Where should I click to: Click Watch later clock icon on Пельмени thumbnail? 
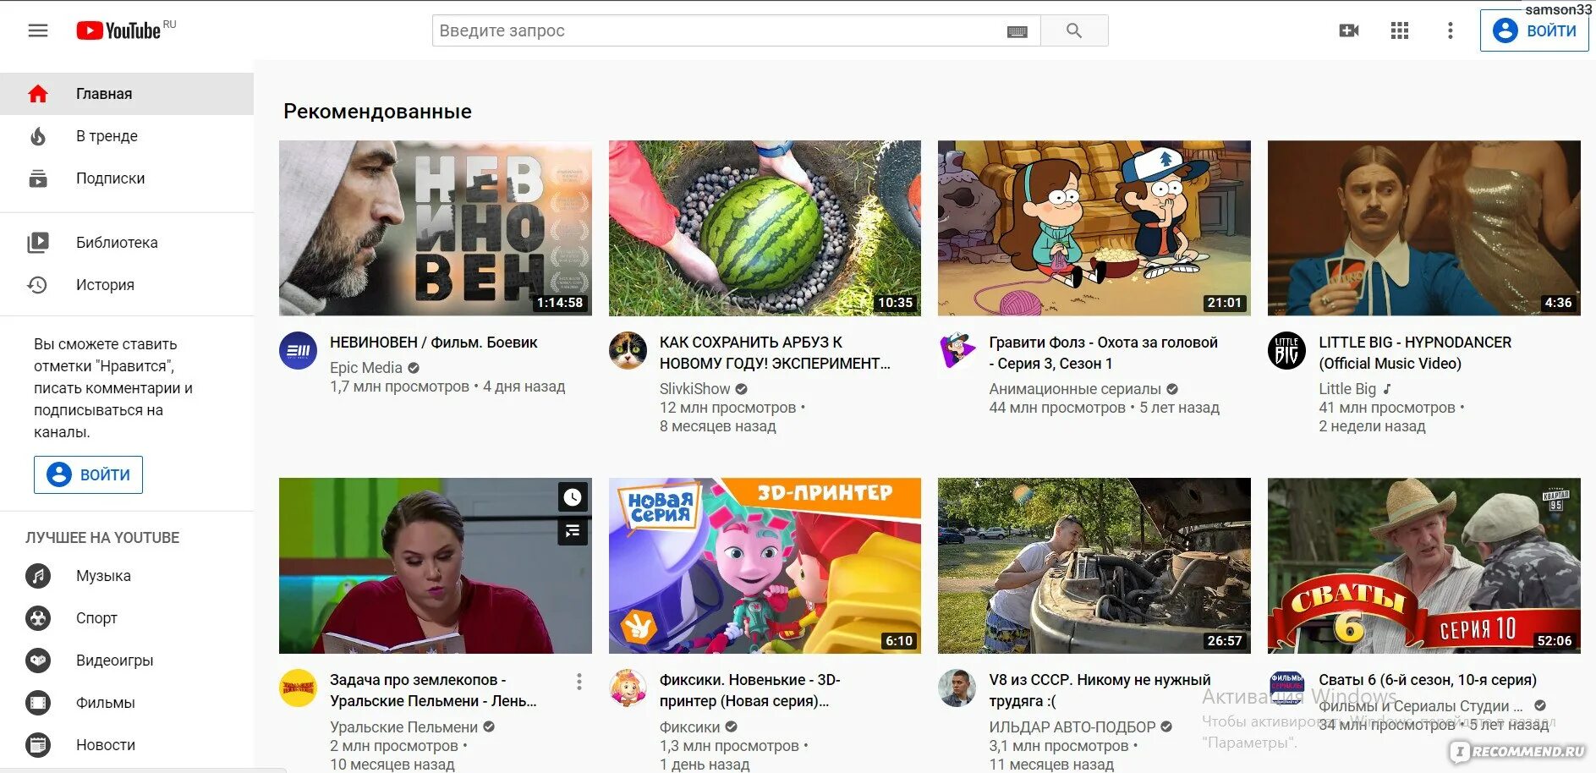tap(573, 497)
